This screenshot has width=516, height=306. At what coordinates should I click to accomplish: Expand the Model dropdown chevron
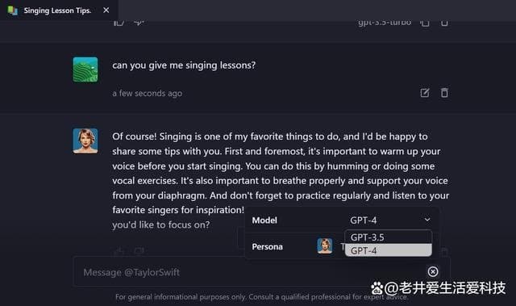(427, 220)
